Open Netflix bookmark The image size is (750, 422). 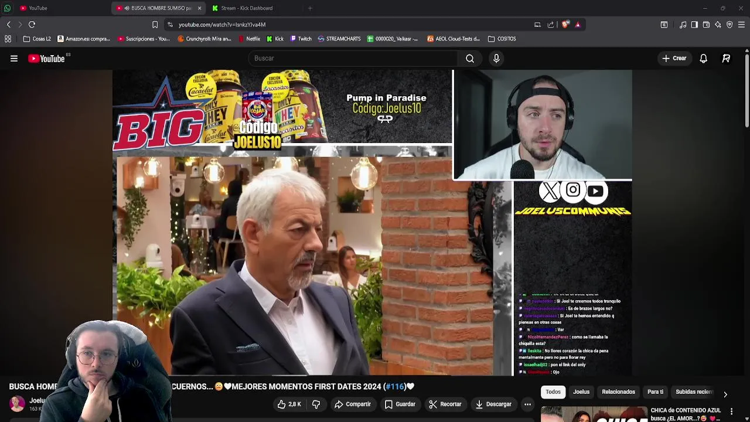pos(249,39)
